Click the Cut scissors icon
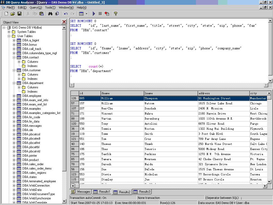Image resolution: width=273 pixels, height=205 pixels. pos(28,14)
